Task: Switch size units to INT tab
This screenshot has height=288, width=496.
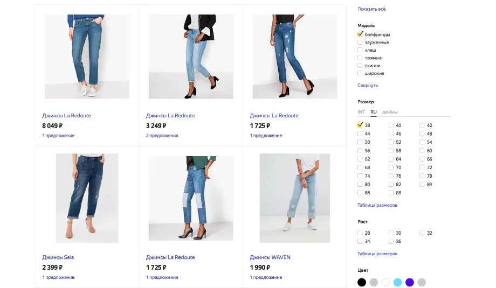Action: point(361,112)
